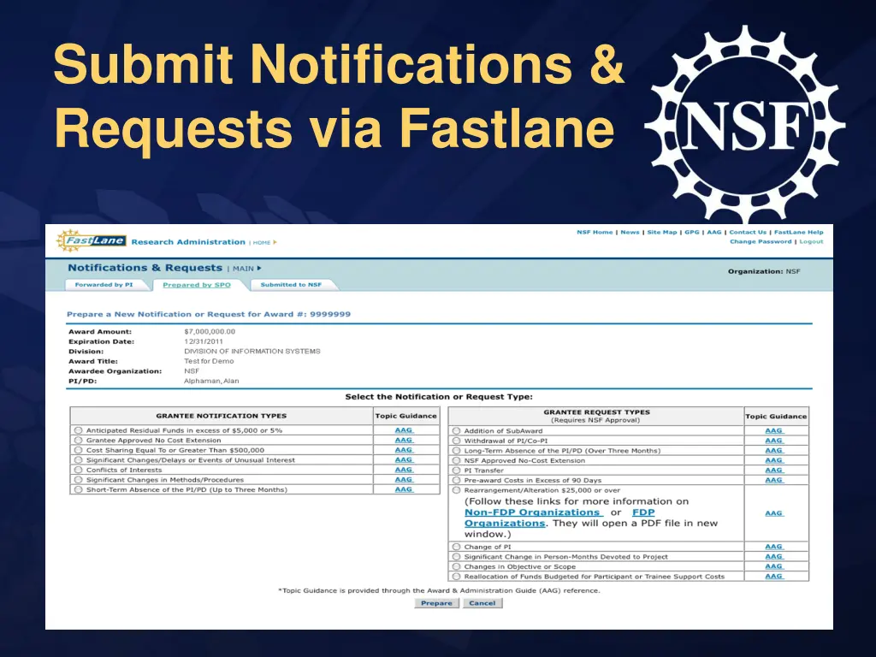
Task: Choose NSF Approved No-Cost Extension radio
Action: point(457,461)
